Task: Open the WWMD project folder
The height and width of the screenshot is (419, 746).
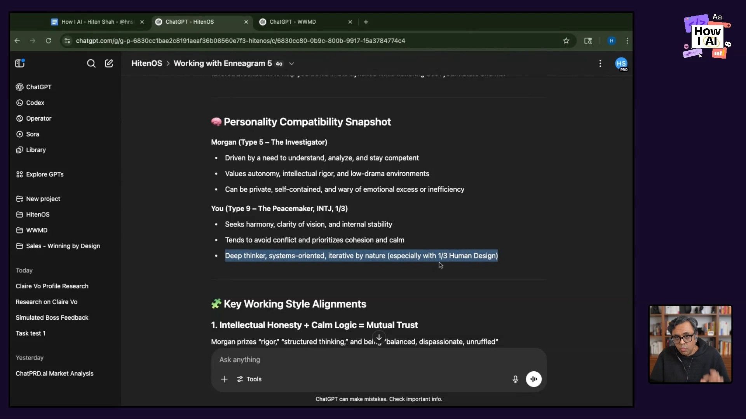Action: [32, 230]
